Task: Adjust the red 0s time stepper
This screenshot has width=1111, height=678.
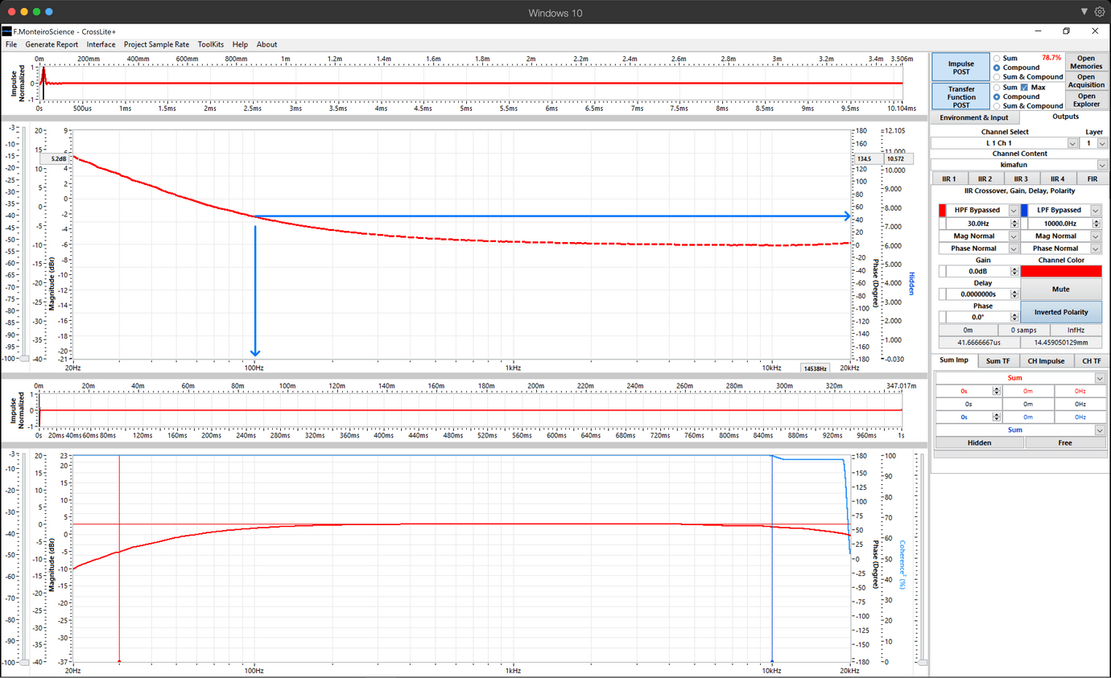Action: (x=997, y=391)
